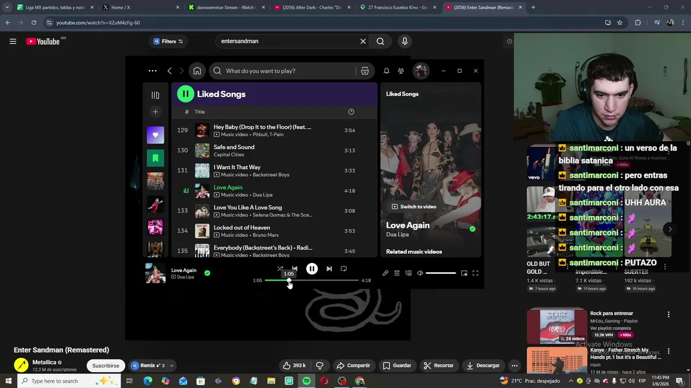The height and width of the screenshot is (388, 691).
Task: Open Spotify miniplayer icon
Action: pos(464,273)
